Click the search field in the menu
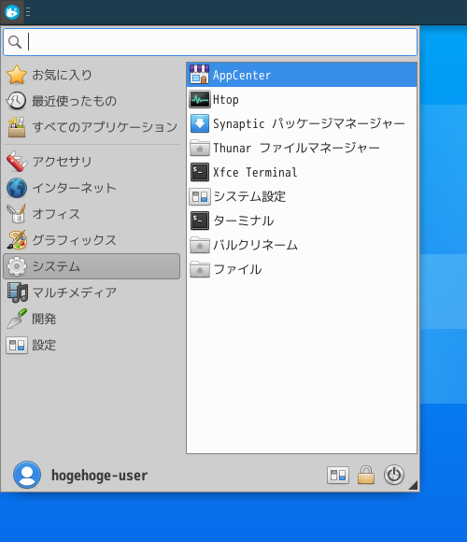 (210, 42)
